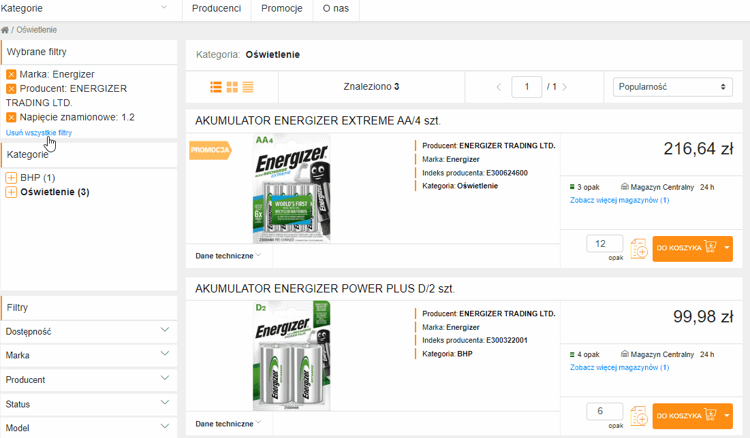Select Oświetlenie (3) category

coord(54,192)
